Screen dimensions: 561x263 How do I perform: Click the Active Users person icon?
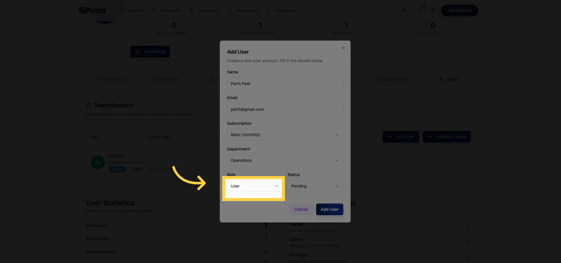(x=341, y=25)
